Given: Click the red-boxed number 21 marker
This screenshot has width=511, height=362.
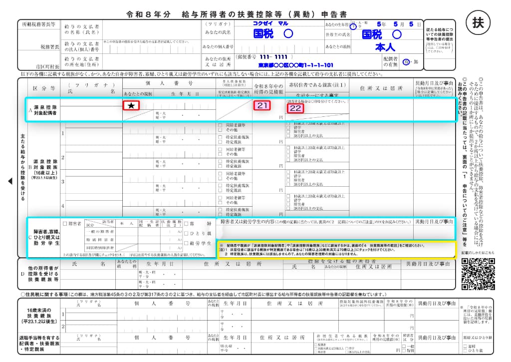Looking at the screenshot, I should [262, 105].
